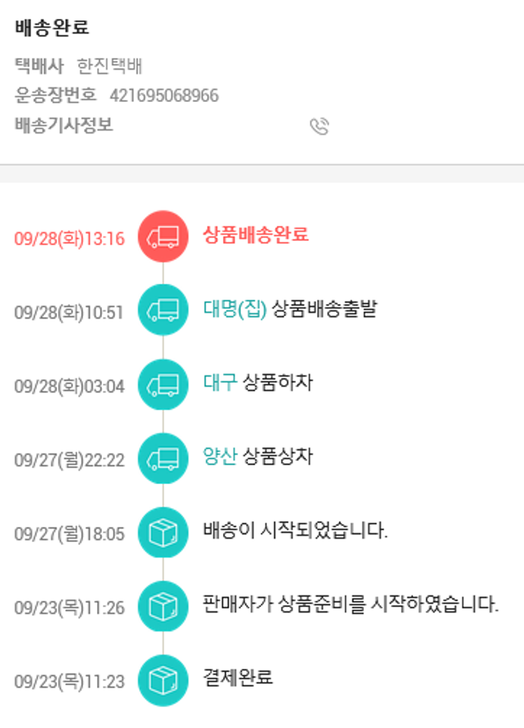Image resolution: width=524 pixels, height=728 pixels.
Task: Click the 판매자가 상품준비를 시작하였습니다 entry
Action: (351, 604)
